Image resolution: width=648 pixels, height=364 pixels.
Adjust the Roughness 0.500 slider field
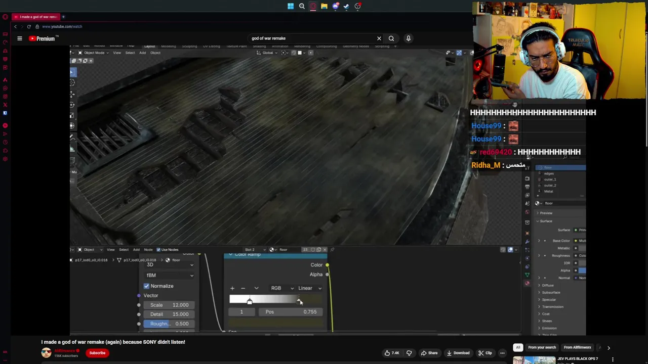169,324
